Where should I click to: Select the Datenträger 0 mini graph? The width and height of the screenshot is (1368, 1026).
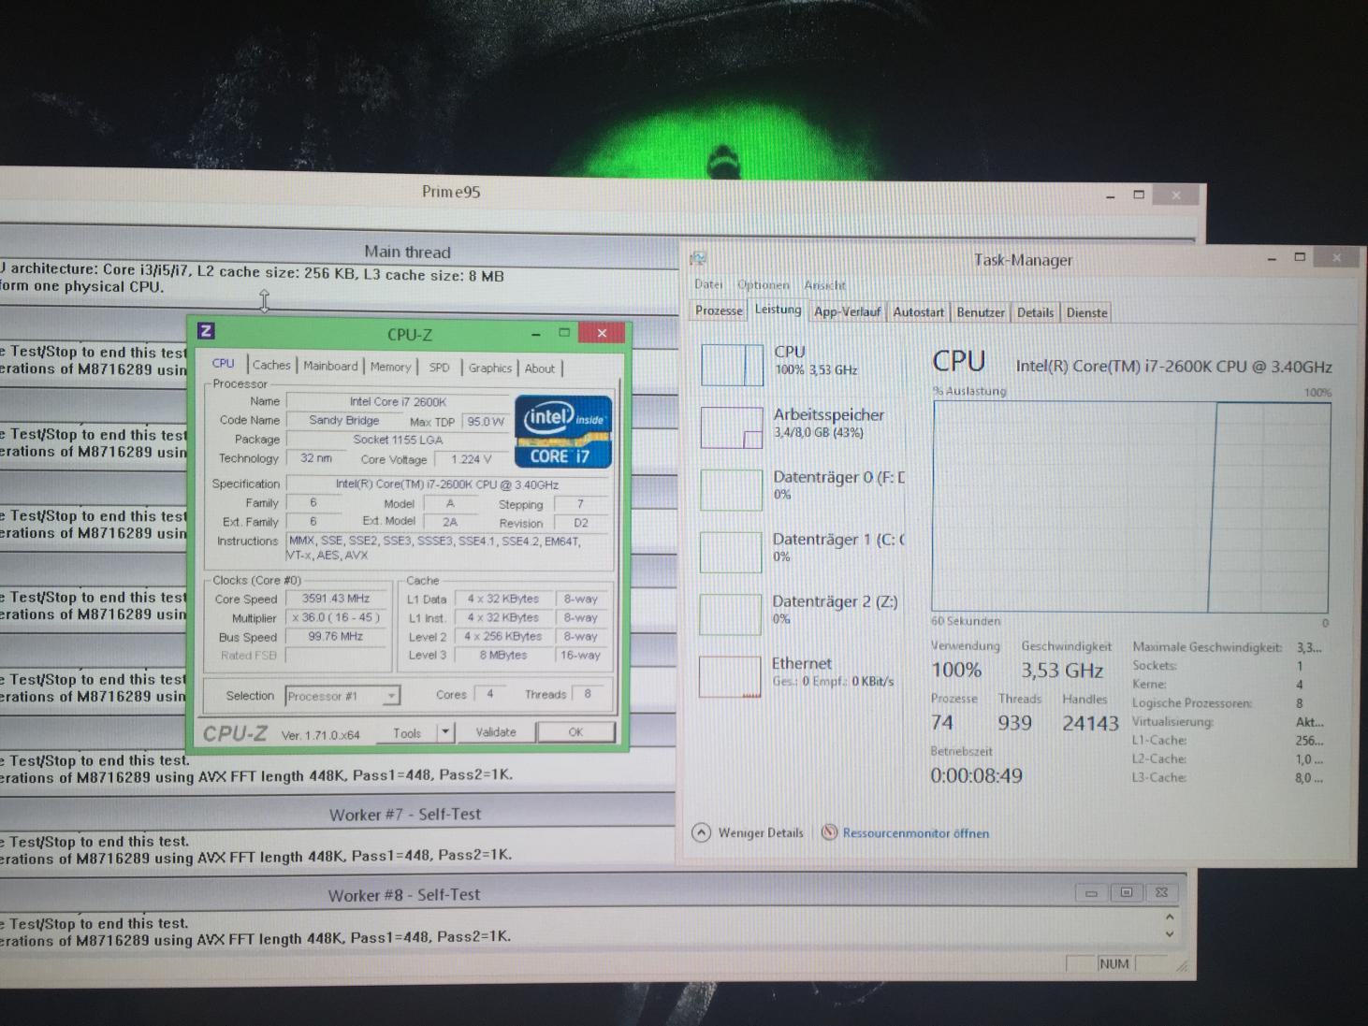tap(732, 490)
